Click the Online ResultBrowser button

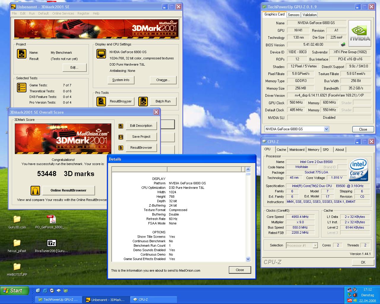[69, 191]
